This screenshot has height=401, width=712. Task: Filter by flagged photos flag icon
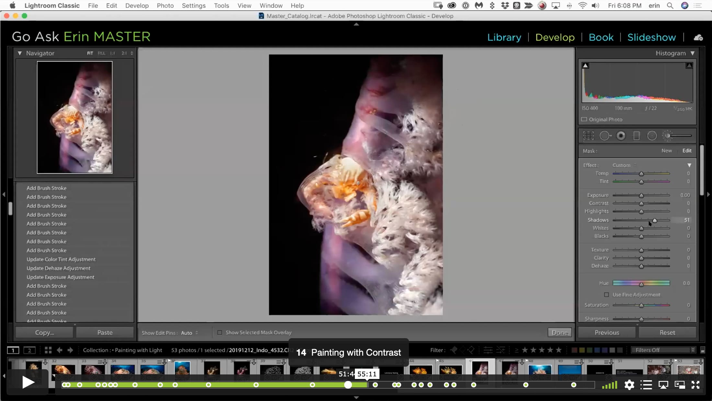click(x=454, y=350)
